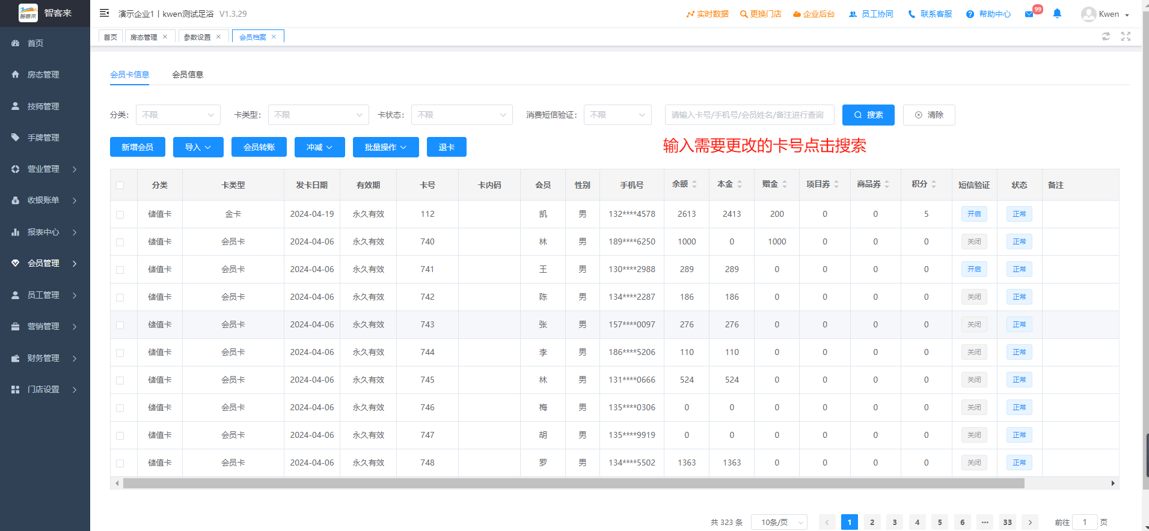
Task: Open 手牌管理 in the sidebar
Action: click(45, 138)
